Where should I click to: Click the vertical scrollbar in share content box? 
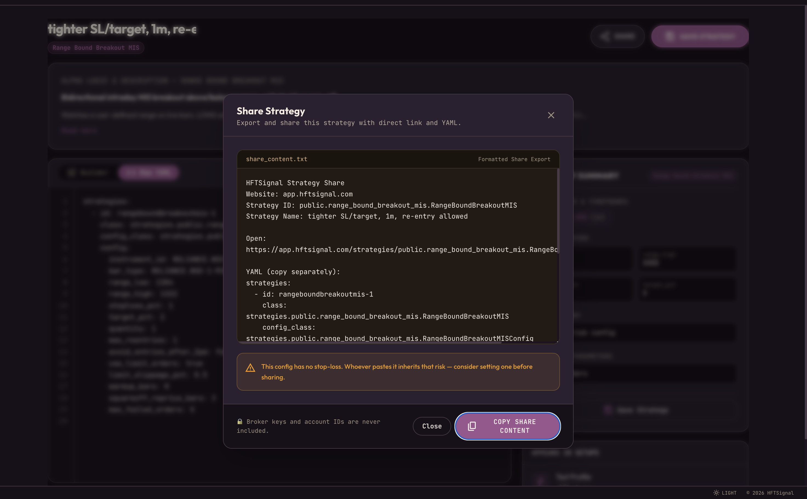tap(558, 211)
